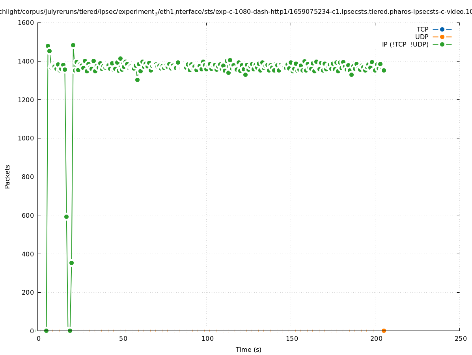The image size is (472, 355).
Task: Click the Time (s) x-axis label
Action: point(248,349)
